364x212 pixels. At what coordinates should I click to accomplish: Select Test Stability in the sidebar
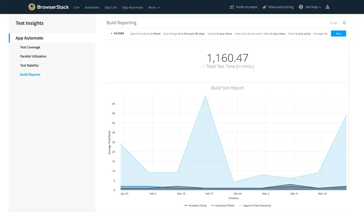pos(29,66)
